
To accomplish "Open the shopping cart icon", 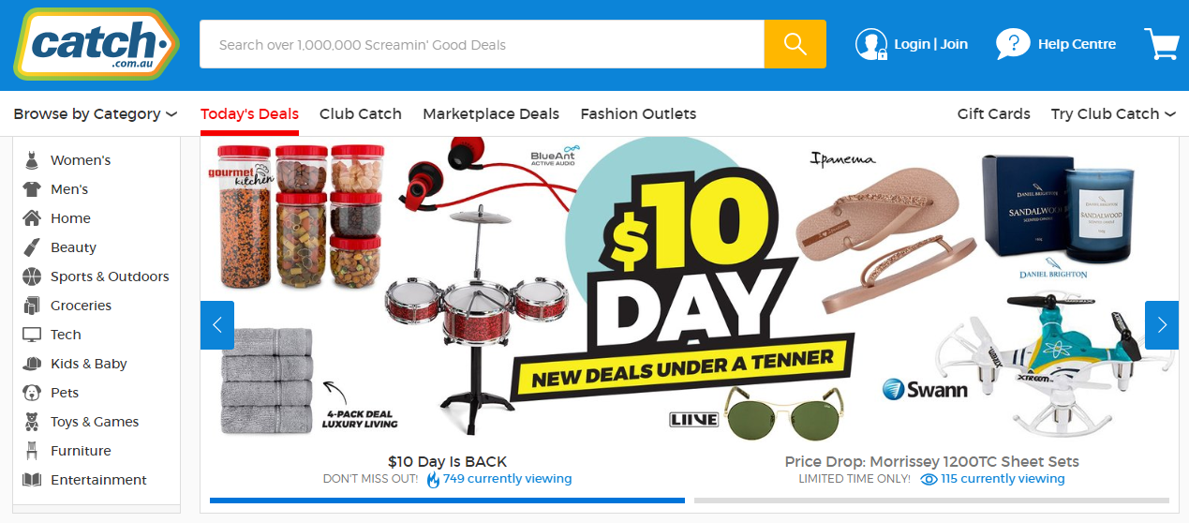I will [1161, 44].
